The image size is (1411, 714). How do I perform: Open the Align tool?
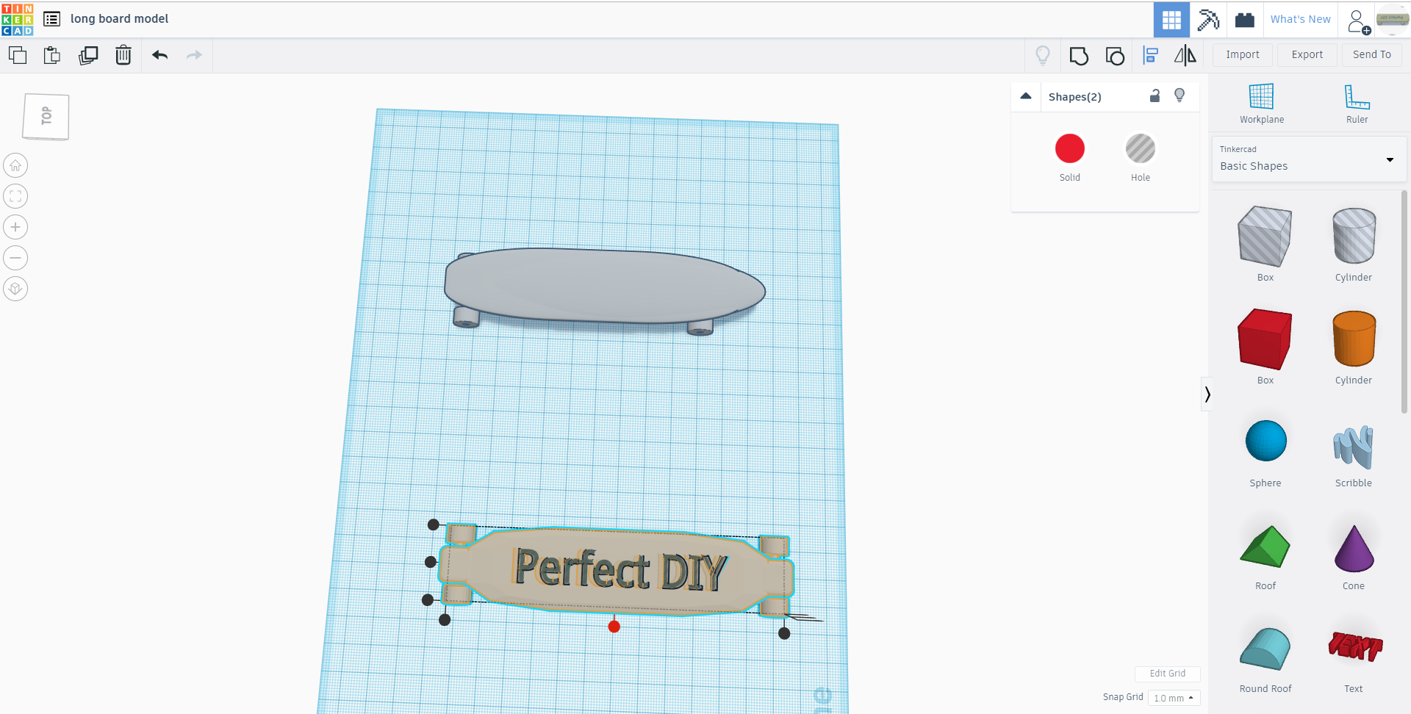(1151, 56)
